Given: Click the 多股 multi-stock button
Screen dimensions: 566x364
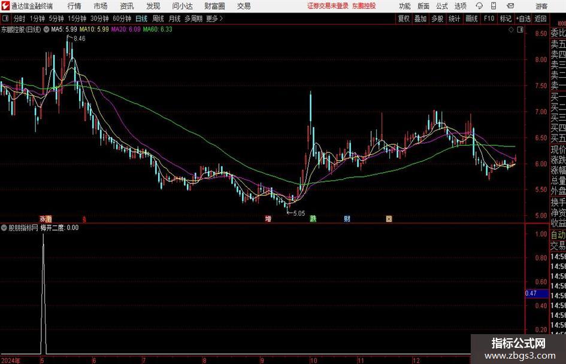Looking at the screenshot, I should (437, 19).
